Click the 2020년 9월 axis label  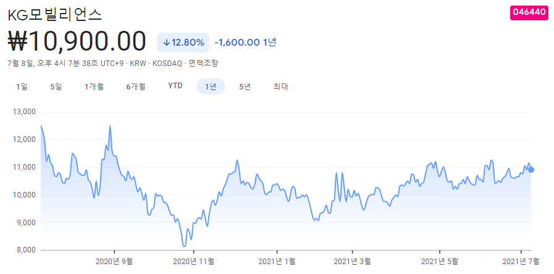click(x=114, y=262)
